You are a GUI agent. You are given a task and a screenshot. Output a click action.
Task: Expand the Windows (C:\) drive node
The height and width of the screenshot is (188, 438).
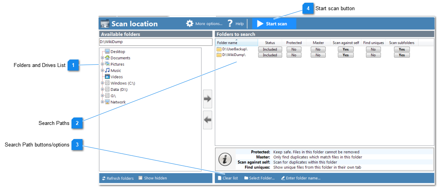tap(102, 83)
